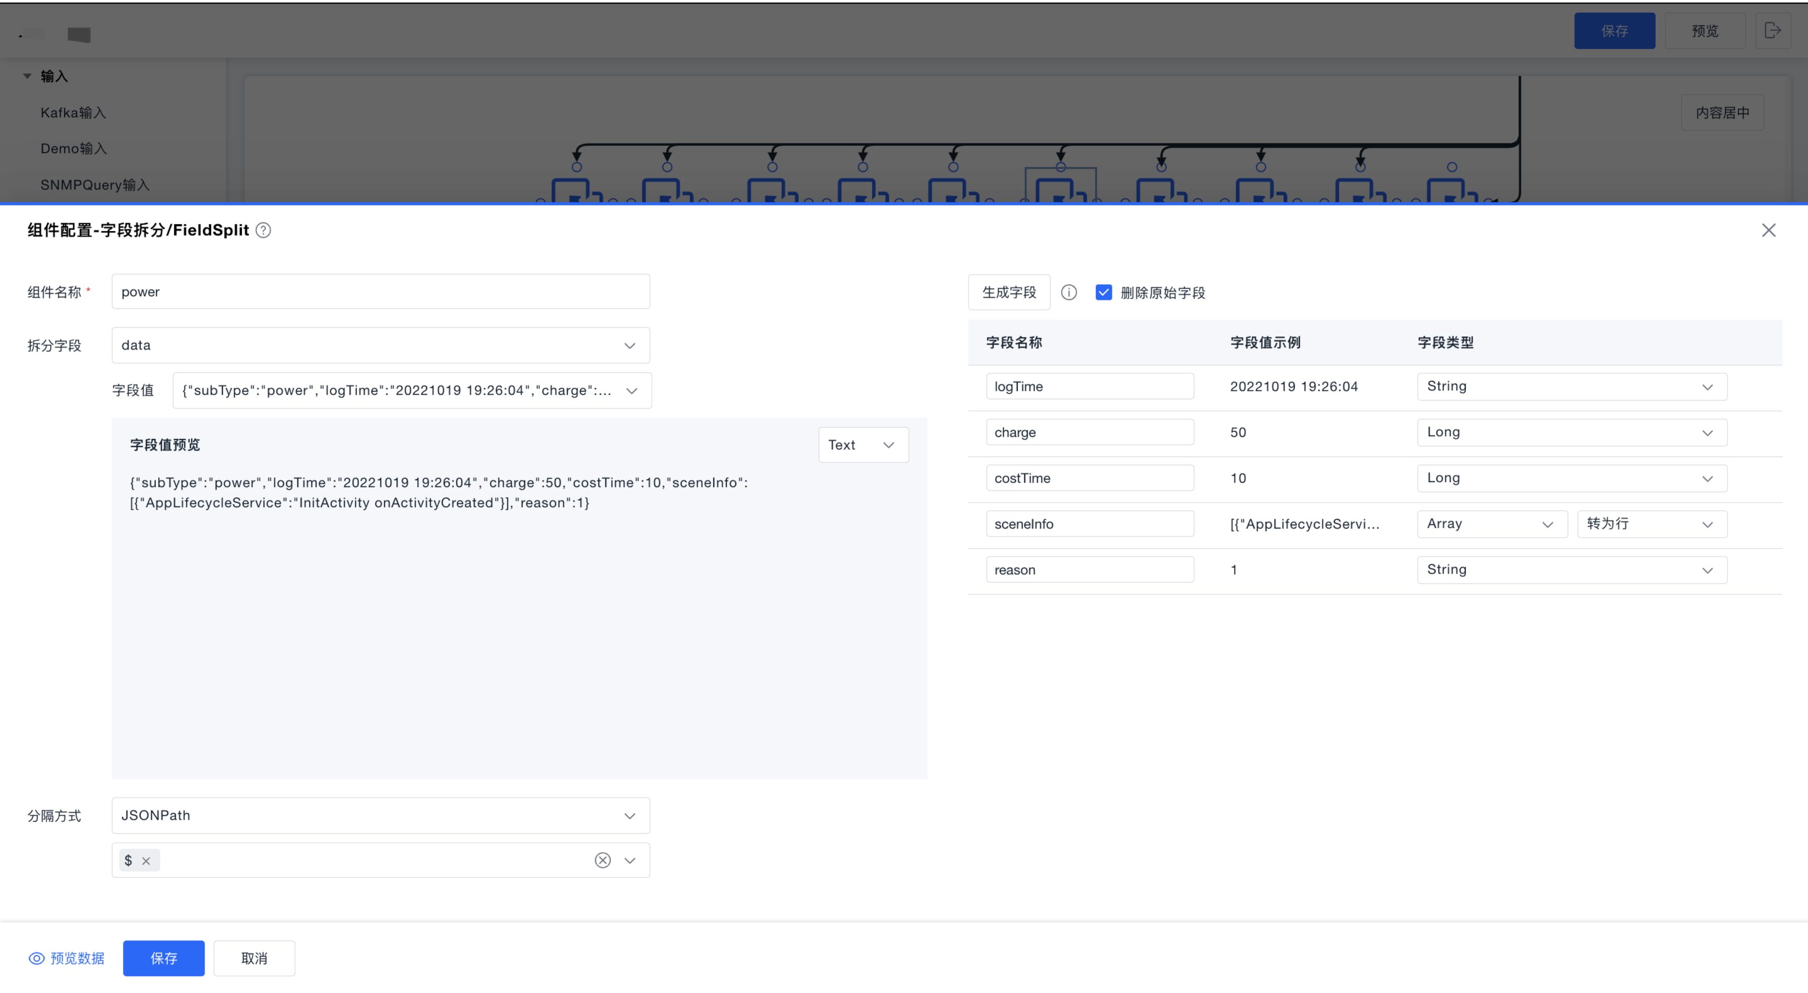Click the 组件名称 input containing power
The width and height of the screenshot is (1808, 993).
(380, 292)
